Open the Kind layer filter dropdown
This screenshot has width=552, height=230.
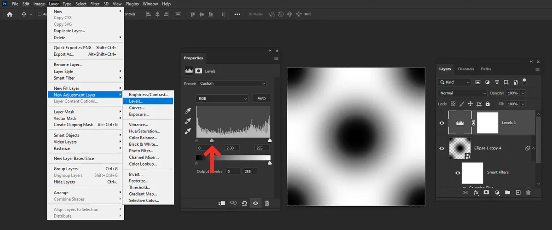pos(455,82)
